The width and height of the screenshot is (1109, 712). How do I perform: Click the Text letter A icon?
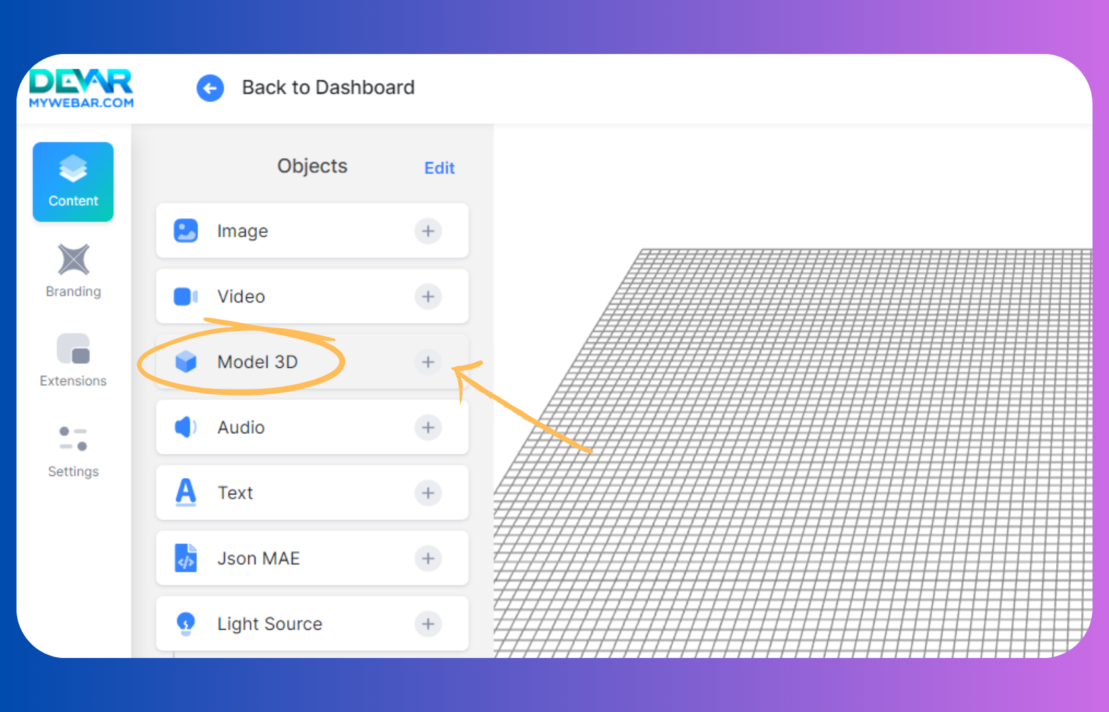[x=185, y=492]
